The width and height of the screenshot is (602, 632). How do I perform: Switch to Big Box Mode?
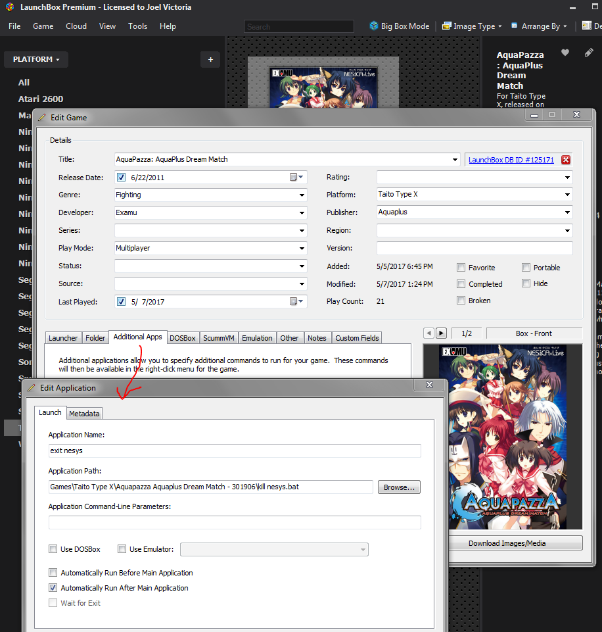(400, 26)
